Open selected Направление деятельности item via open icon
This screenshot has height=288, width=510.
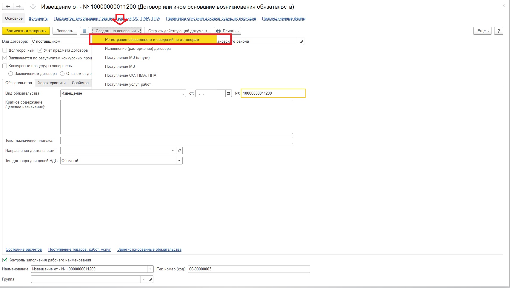(x=179, y=151)
